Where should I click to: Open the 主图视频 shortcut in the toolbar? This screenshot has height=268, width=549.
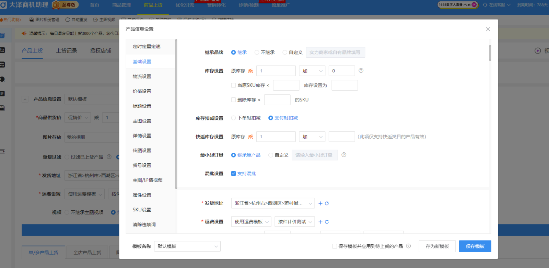104,20
